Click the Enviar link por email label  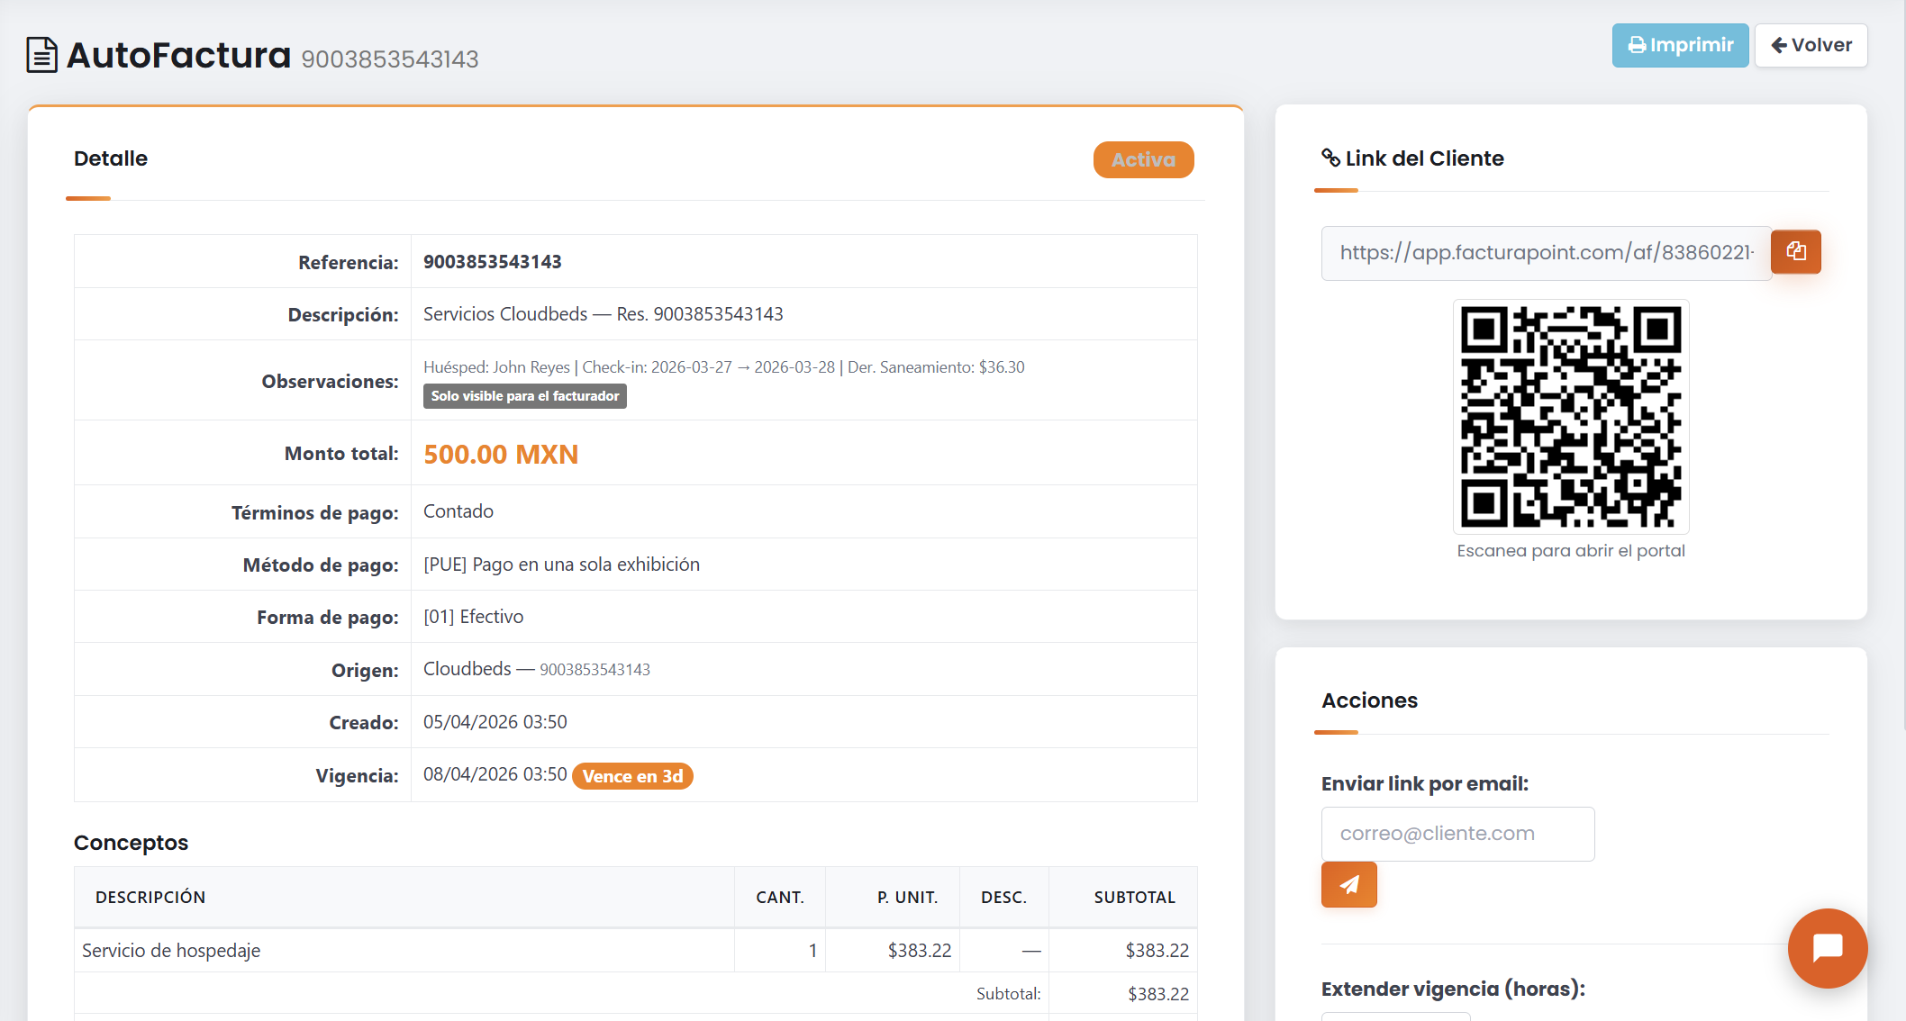[x=1425, y=784]
